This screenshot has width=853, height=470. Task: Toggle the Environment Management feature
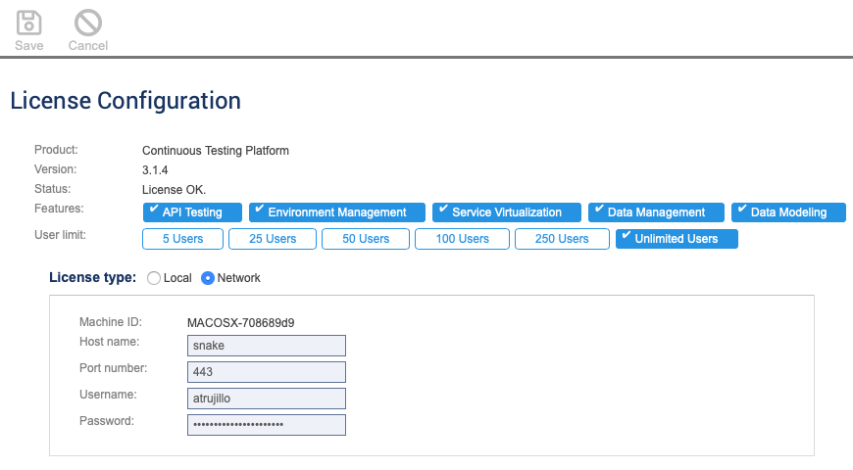[337, 212]
